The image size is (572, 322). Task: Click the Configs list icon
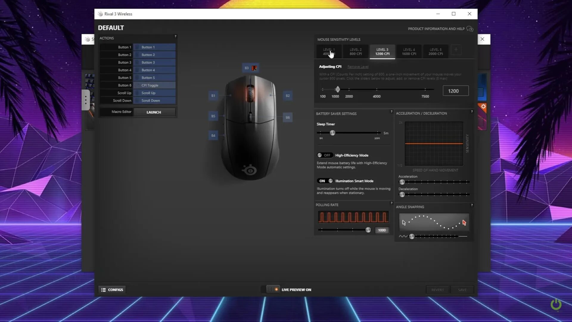pos(103,290)
